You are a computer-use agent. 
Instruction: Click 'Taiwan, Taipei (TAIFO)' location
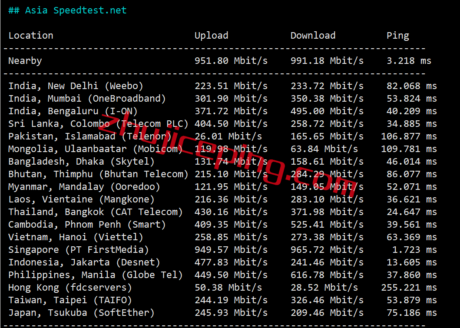point(70,301)
